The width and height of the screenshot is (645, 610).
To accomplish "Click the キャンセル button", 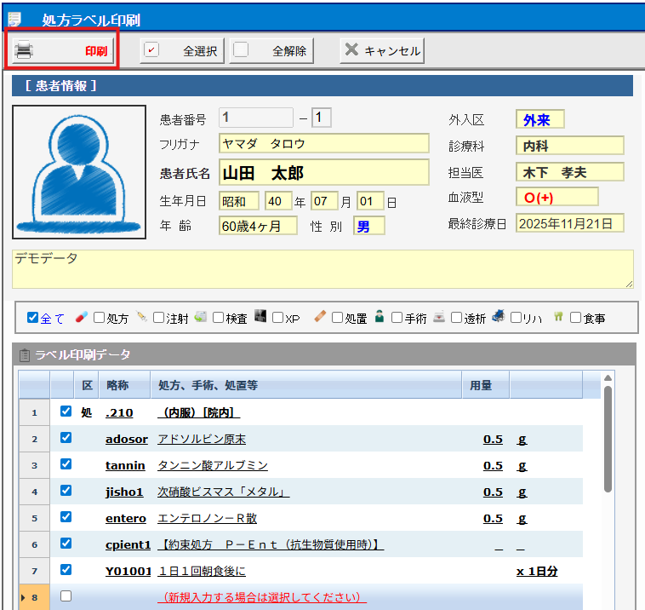I will [x=382, y=51].
